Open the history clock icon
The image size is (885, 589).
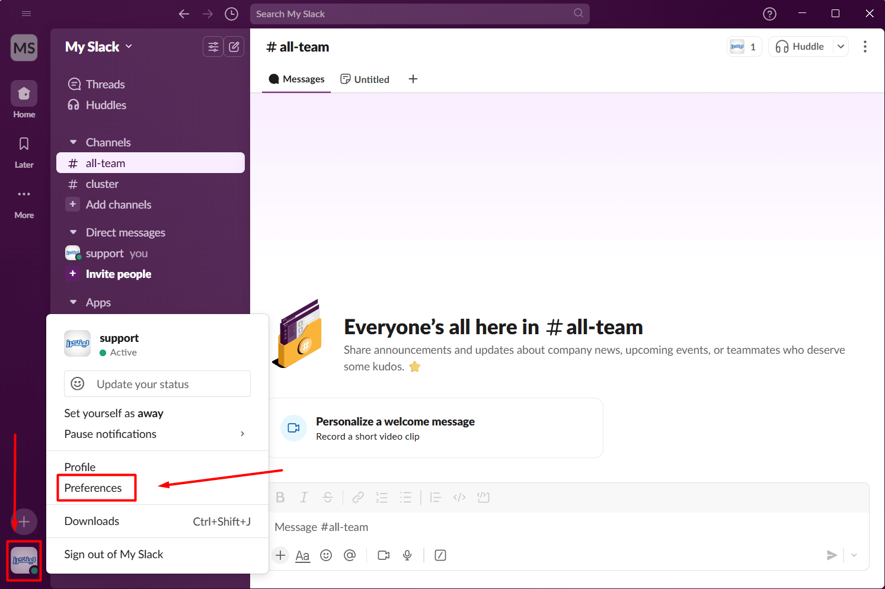[231, 14]
